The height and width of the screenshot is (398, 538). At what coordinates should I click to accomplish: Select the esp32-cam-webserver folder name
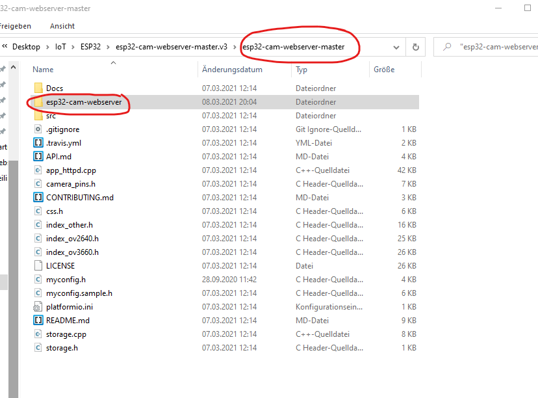(x=84, y=102)
